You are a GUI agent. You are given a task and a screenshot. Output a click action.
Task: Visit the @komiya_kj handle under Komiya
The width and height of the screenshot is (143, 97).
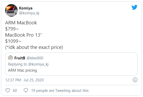pyautogui.click(x=29, y=13)
